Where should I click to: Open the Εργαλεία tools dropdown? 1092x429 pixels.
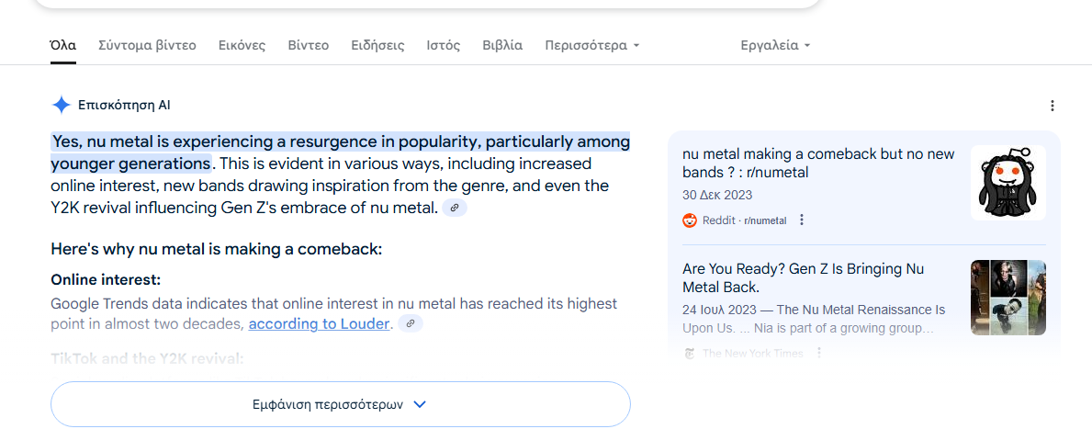click(776, 46)
